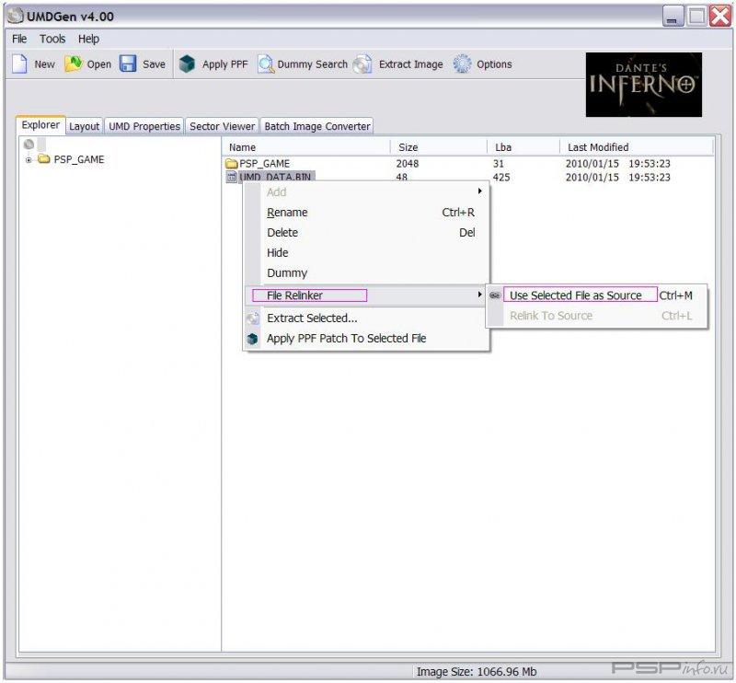Screen dimensions: 736x683
Task: Expand the Add submenu arrow
Action: (479, 191)
